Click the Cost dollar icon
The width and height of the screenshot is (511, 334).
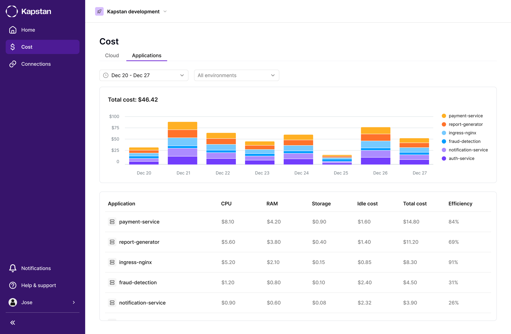(x=13, y=47)
